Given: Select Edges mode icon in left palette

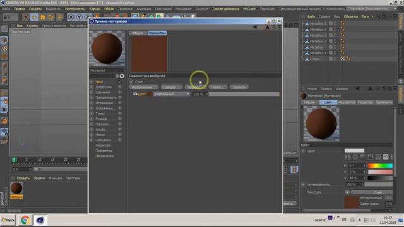Looking at the screenshot, I should (x=4, y=74).
